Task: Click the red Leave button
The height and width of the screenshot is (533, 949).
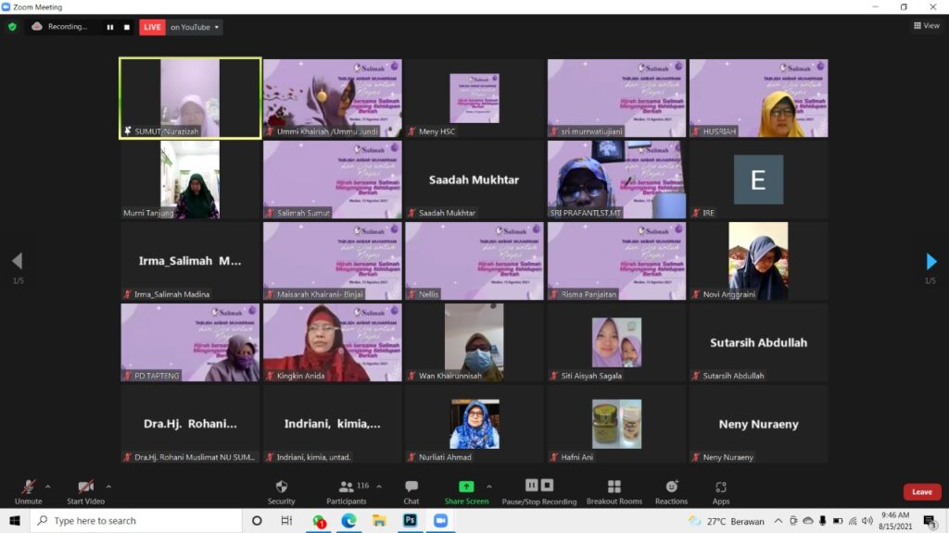Action: [921, 491]
